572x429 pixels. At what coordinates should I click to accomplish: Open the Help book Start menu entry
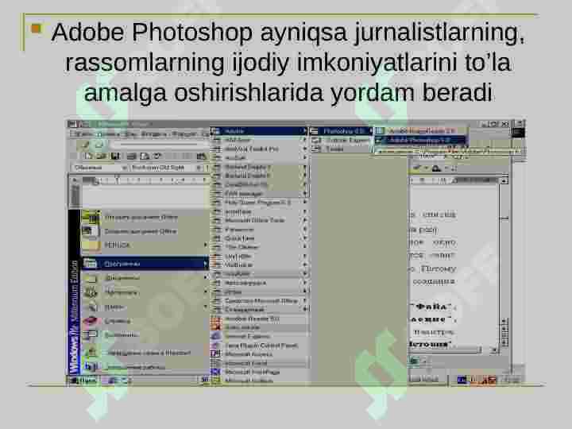pos(145,321)
